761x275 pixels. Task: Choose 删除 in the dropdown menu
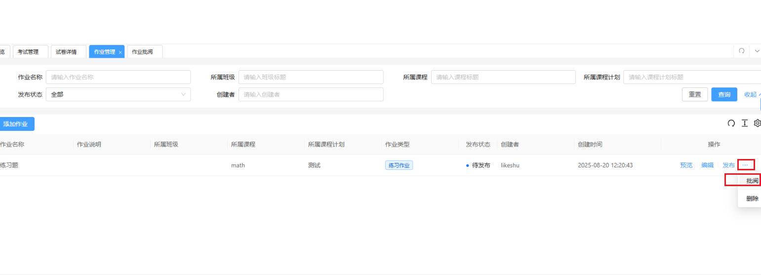(x=752, y=198)
